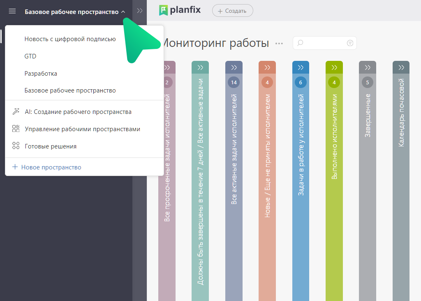Click the magnifier search icon
421x301 pixels.
pyautogui.click(x=300, y=43)
